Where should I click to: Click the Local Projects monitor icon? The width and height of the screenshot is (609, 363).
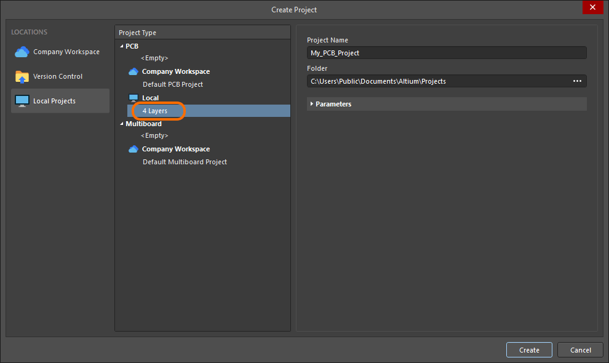tap(22, 101)
